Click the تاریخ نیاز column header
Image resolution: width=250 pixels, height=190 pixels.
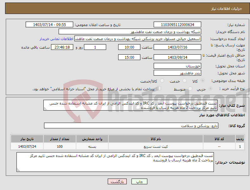point(27,139)
